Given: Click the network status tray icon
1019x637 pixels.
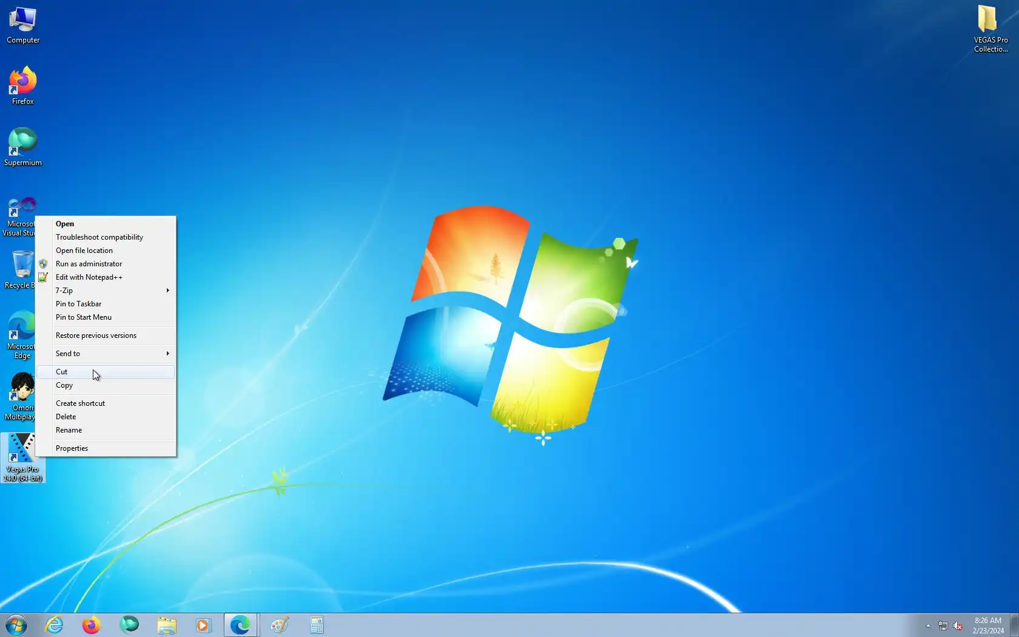Looking at the screenshot, I should point(943,625).
